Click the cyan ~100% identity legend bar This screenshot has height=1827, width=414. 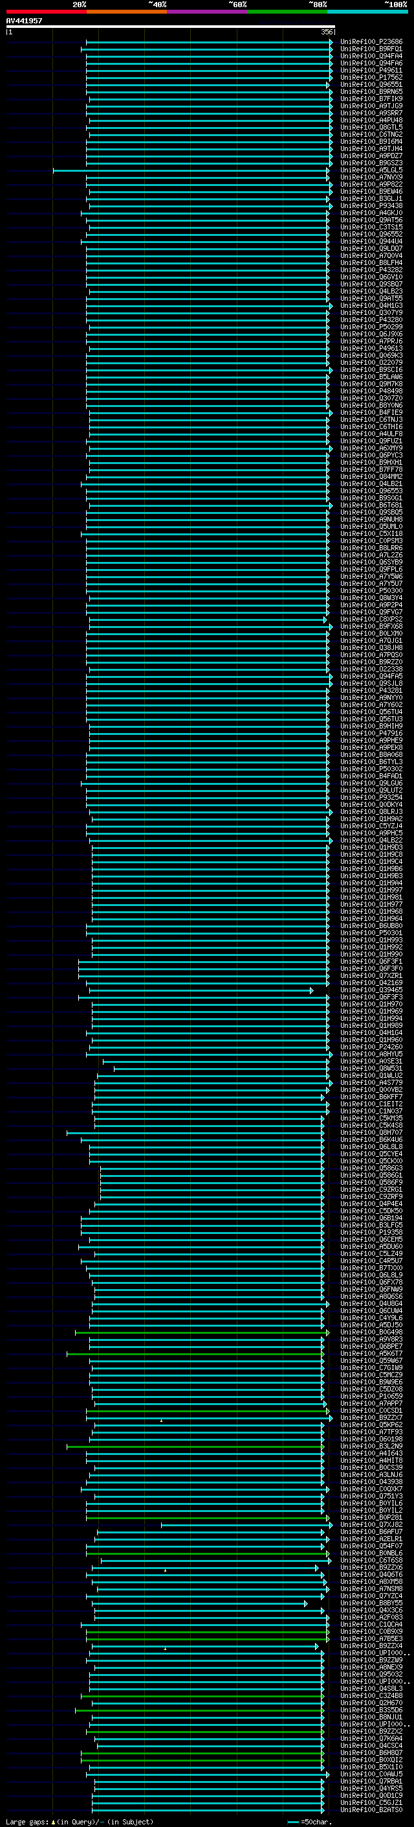(x=367, y=12)
